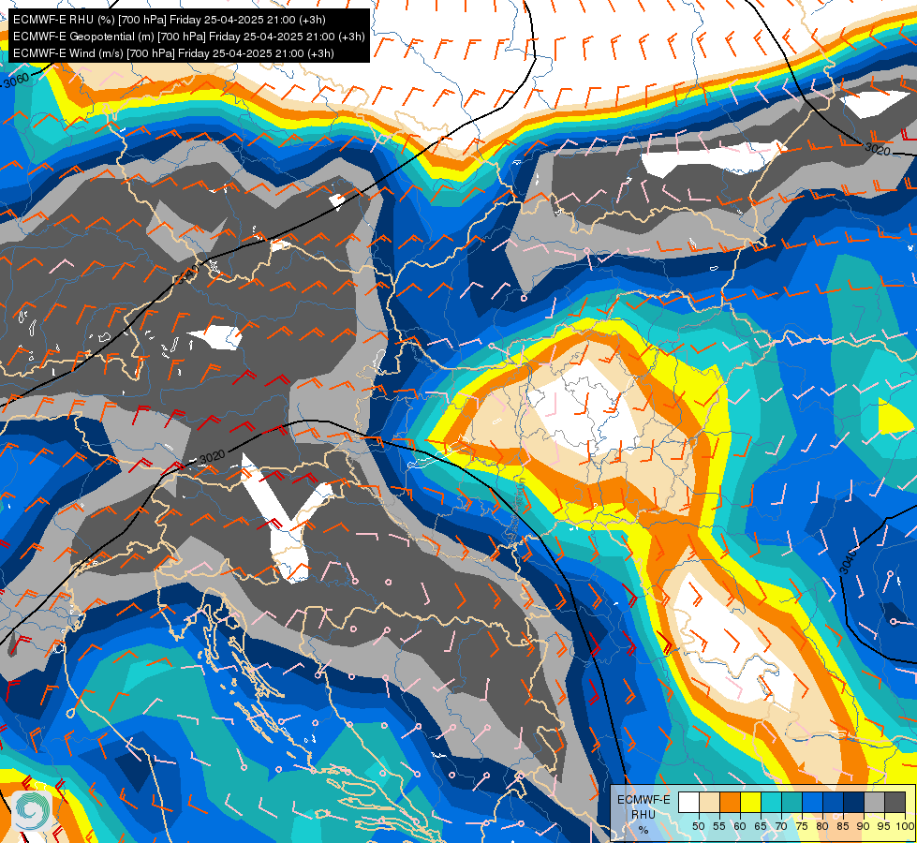Click the ECMWF-E legend title text
Viewport: 917px width, 843px height.
pyautogui.click(x=643, y=800)
